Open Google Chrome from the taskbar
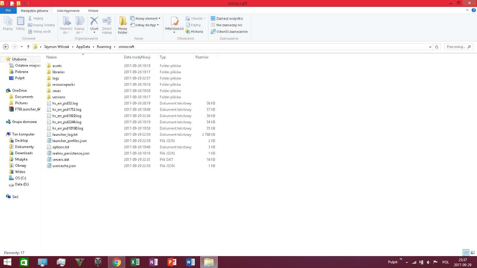Screen dimensions: 477x268 [117, 262]
